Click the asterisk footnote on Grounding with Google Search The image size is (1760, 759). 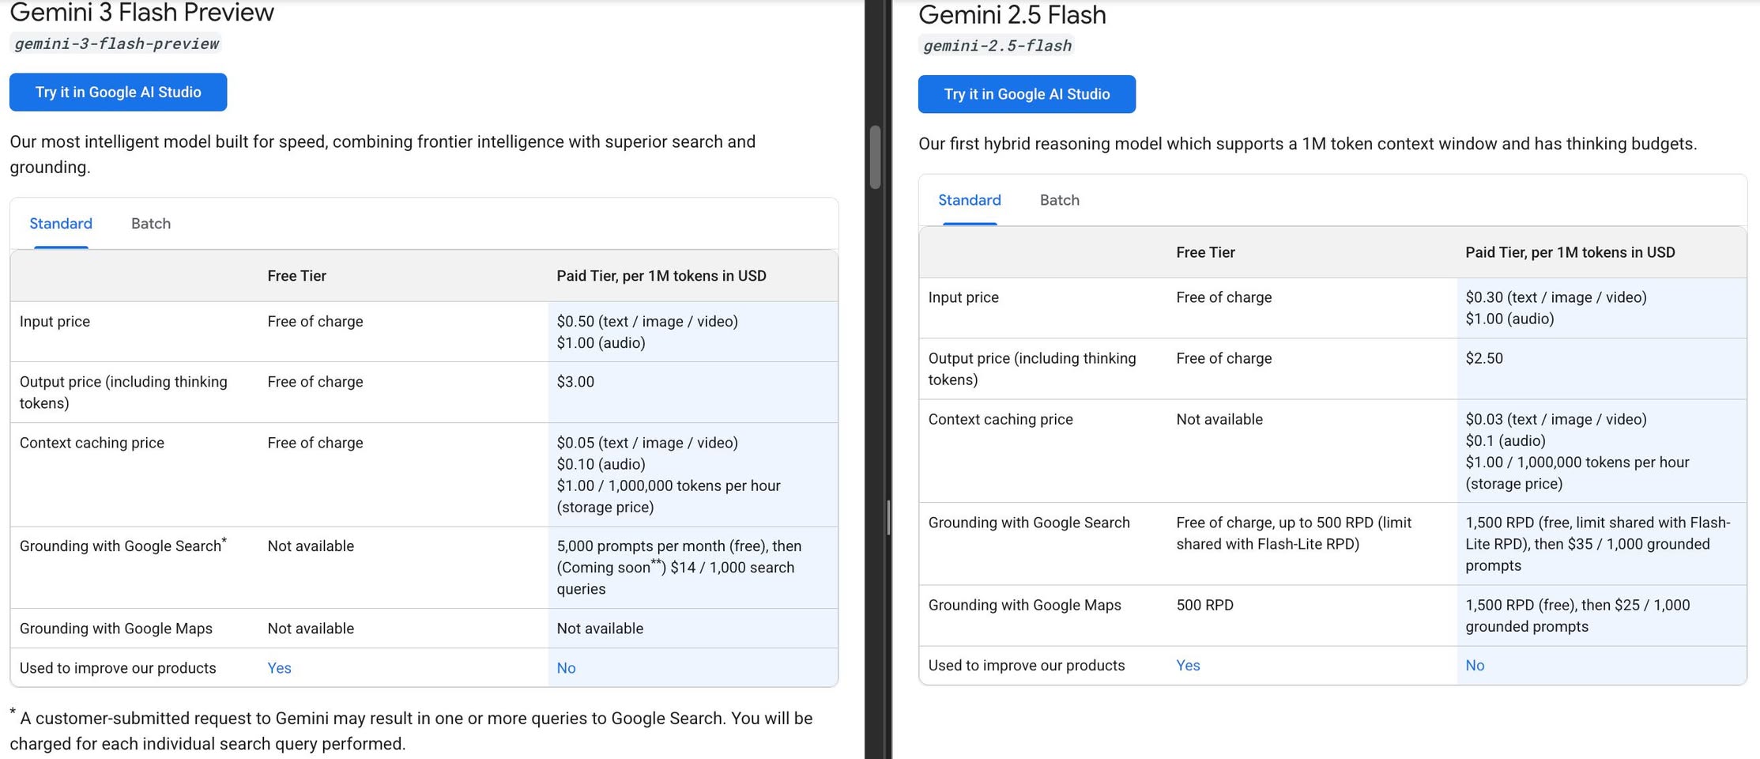[x=224, y=538]
